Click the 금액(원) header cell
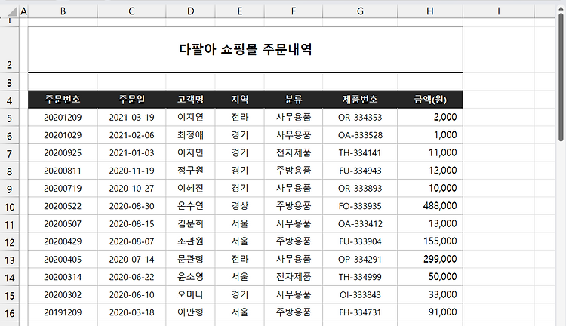 tap(430, 100)
